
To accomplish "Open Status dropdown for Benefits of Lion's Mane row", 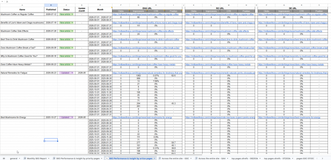I will click(72, 22).
